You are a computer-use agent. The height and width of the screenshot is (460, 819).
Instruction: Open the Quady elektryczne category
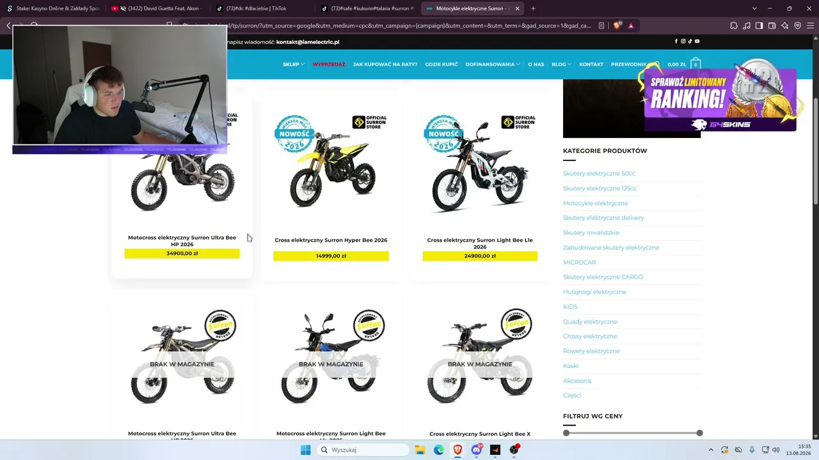point(590,321)
